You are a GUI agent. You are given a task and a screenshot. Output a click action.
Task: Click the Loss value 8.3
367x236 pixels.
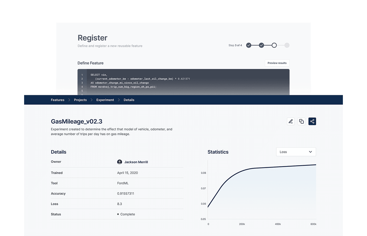click(x=120, y=204)
